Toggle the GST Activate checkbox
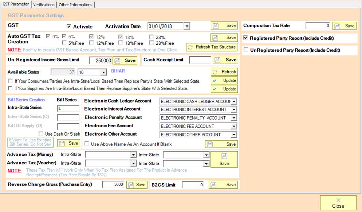362x212 pixels. [x=69, y=27]
